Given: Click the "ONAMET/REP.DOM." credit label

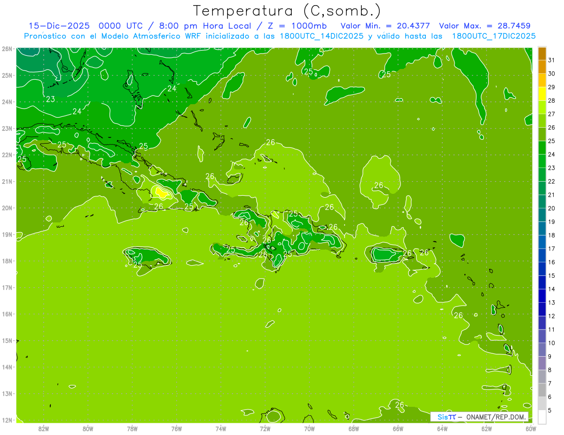Looking at the screenshot, I should point(496,417).
